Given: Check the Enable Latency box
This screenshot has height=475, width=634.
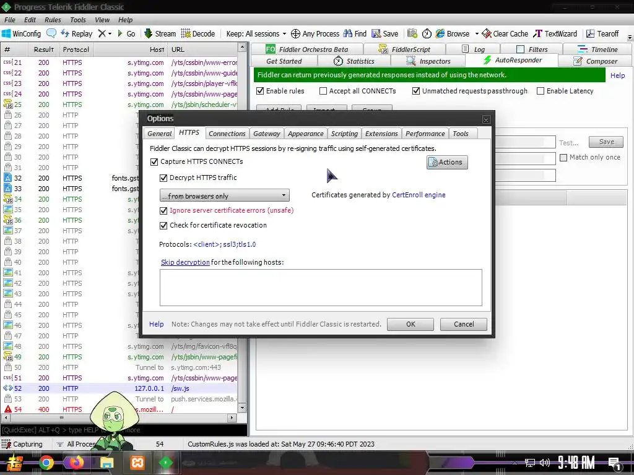Looking at the screenshot, I should [x=540, y=91].
